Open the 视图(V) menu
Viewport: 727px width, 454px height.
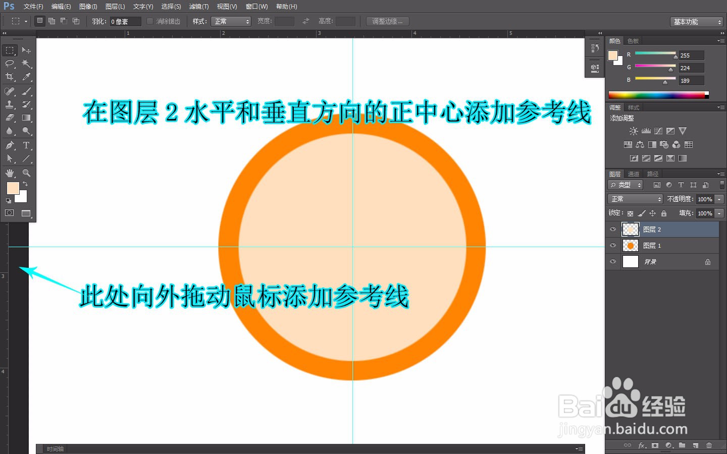tap(227, 7)
